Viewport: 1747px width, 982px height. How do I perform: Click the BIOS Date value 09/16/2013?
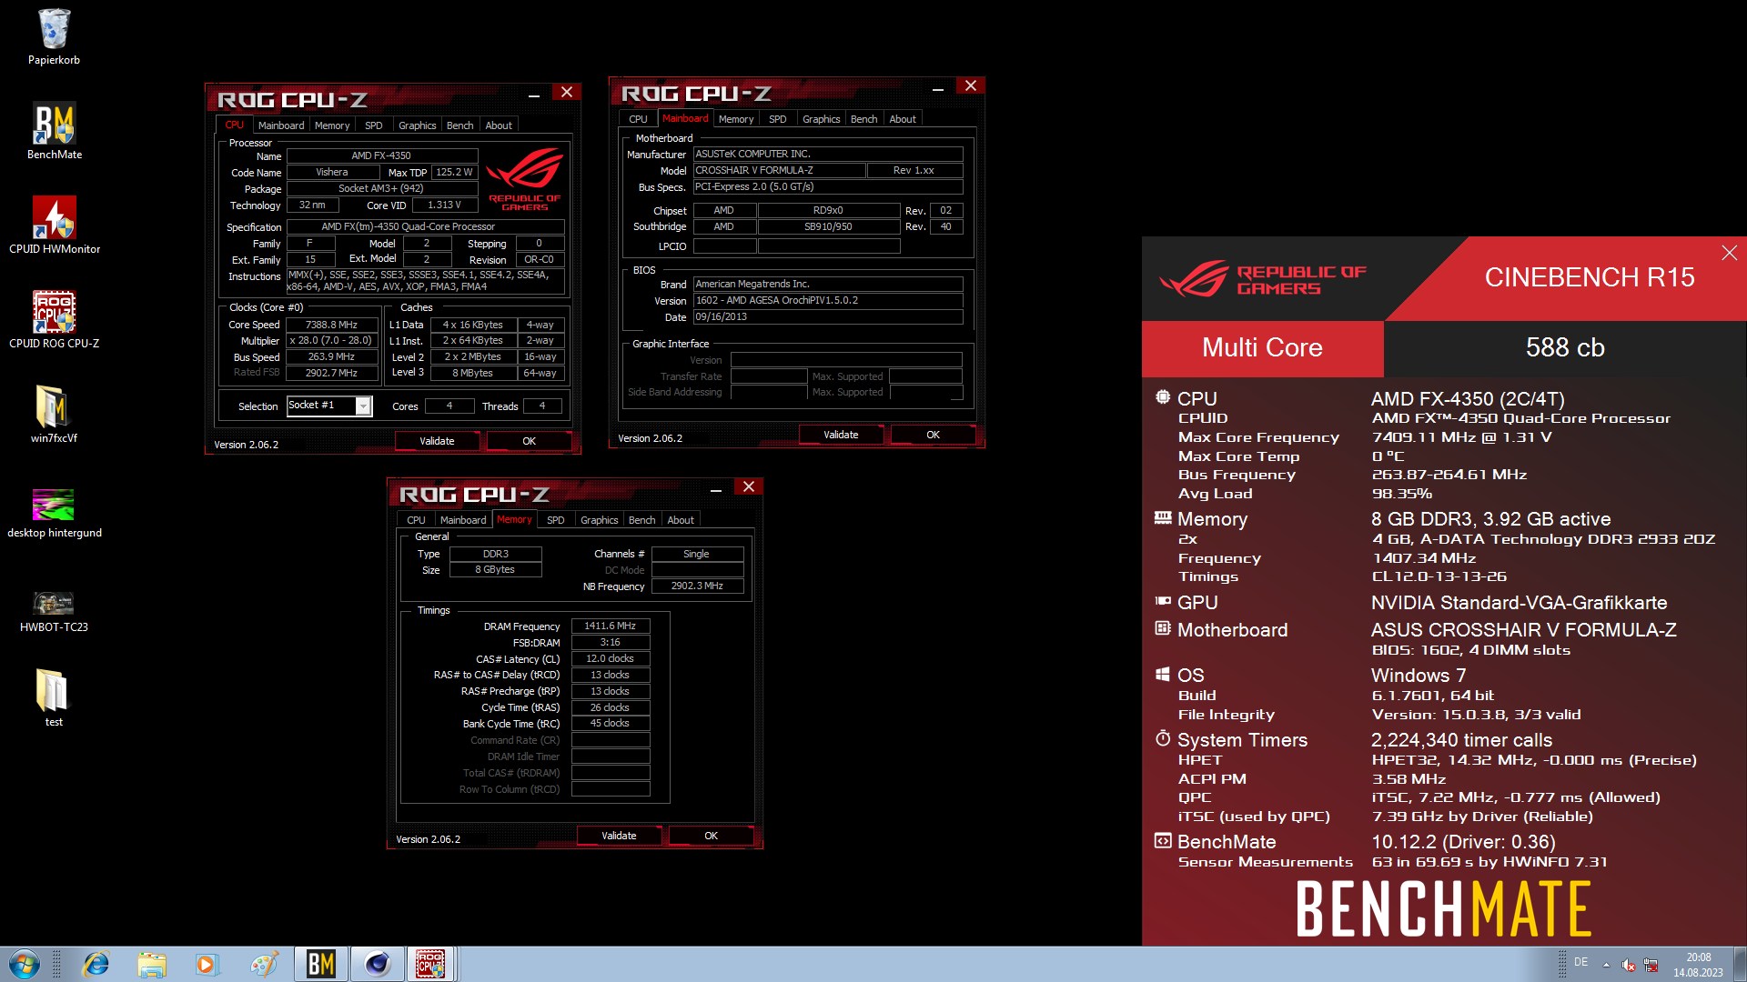coord(827,316)
